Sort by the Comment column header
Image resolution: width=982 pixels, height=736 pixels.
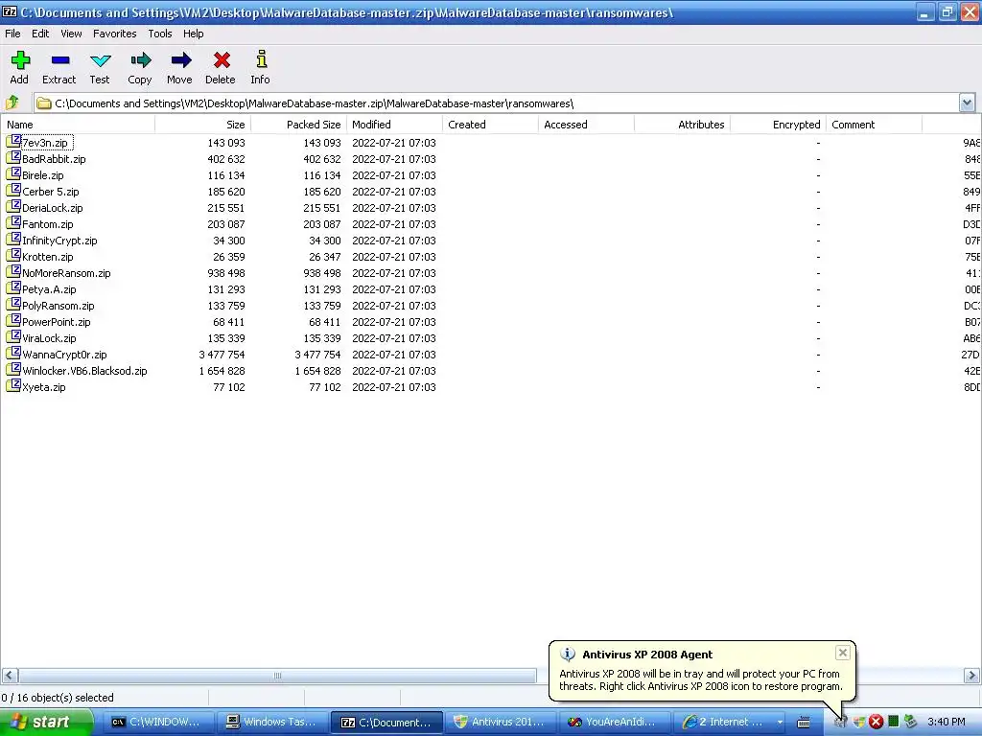click(874, 125)
